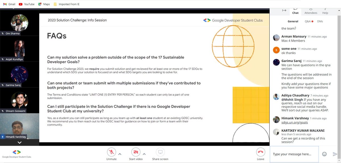Select Om Sharma's video tile
This screenshot has width=341, height=163.
tap(19, 23)
